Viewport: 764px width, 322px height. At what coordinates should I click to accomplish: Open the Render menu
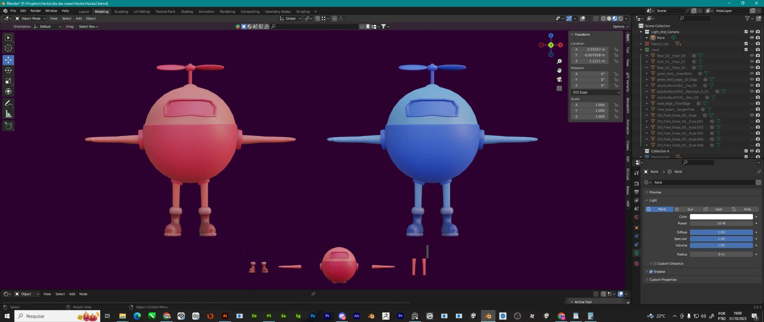coord(35,11)
